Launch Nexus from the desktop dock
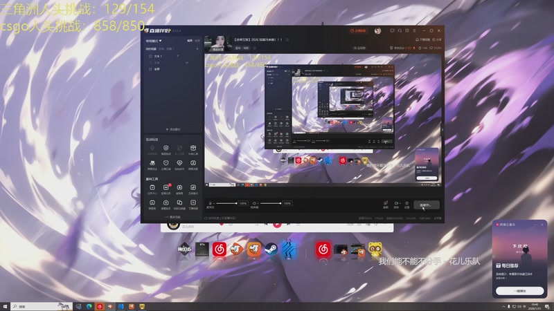Image resolution: width=554 pixels, height=311 pixels. pyautogui.click(x=184, y=249)
